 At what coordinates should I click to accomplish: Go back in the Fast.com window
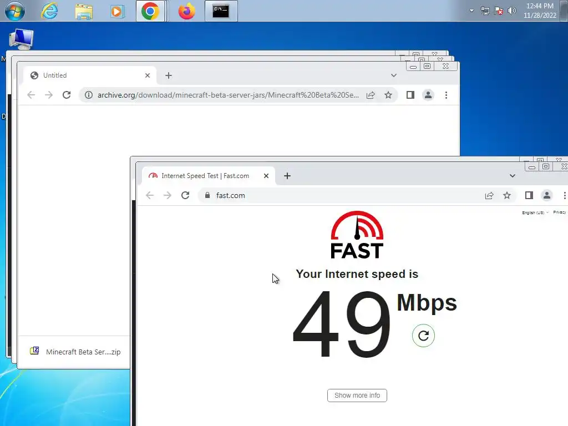tap(150, 195)
